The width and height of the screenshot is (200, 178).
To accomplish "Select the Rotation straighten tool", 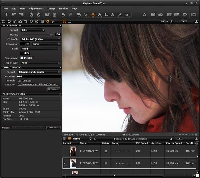I will pyautogui.click(x=113, y=15).
